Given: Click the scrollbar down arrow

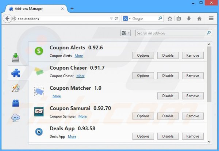Looking at the screenshot, I should (209, 142).
